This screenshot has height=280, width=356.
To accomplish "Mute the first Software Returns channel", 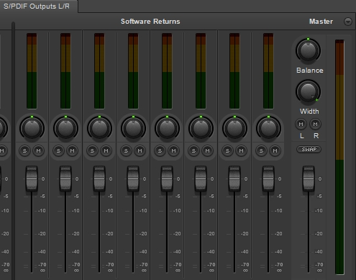I will pos(38,150).
